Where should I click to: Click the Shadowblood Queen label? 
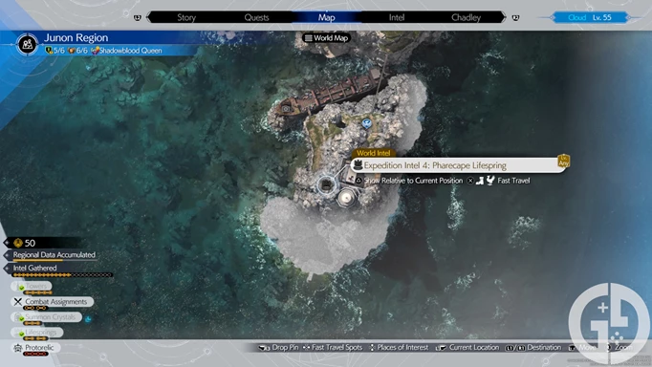tap(130, 51)
